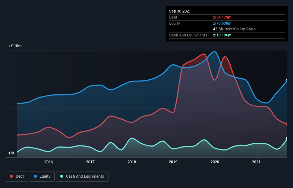Click the 2020 x-axis label

click(x=215, y=162)
